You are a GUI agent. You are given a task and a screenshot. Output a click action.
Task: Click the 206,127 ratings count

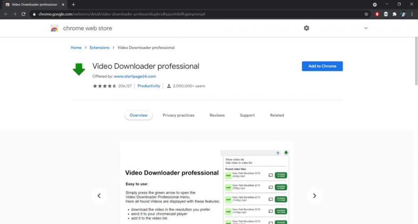click(x=125, y=86)
